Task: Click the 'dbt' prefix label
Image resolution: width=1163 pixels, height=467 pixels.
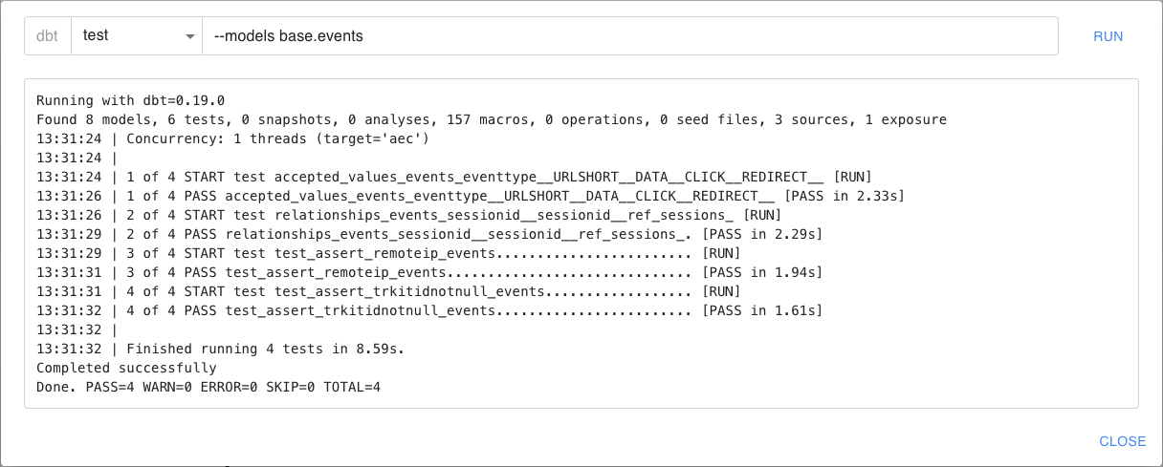Action: pos(48,36)
